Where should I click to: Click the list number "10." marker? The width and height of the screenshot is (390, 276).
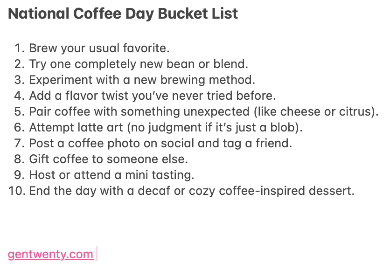pos(17,191)
